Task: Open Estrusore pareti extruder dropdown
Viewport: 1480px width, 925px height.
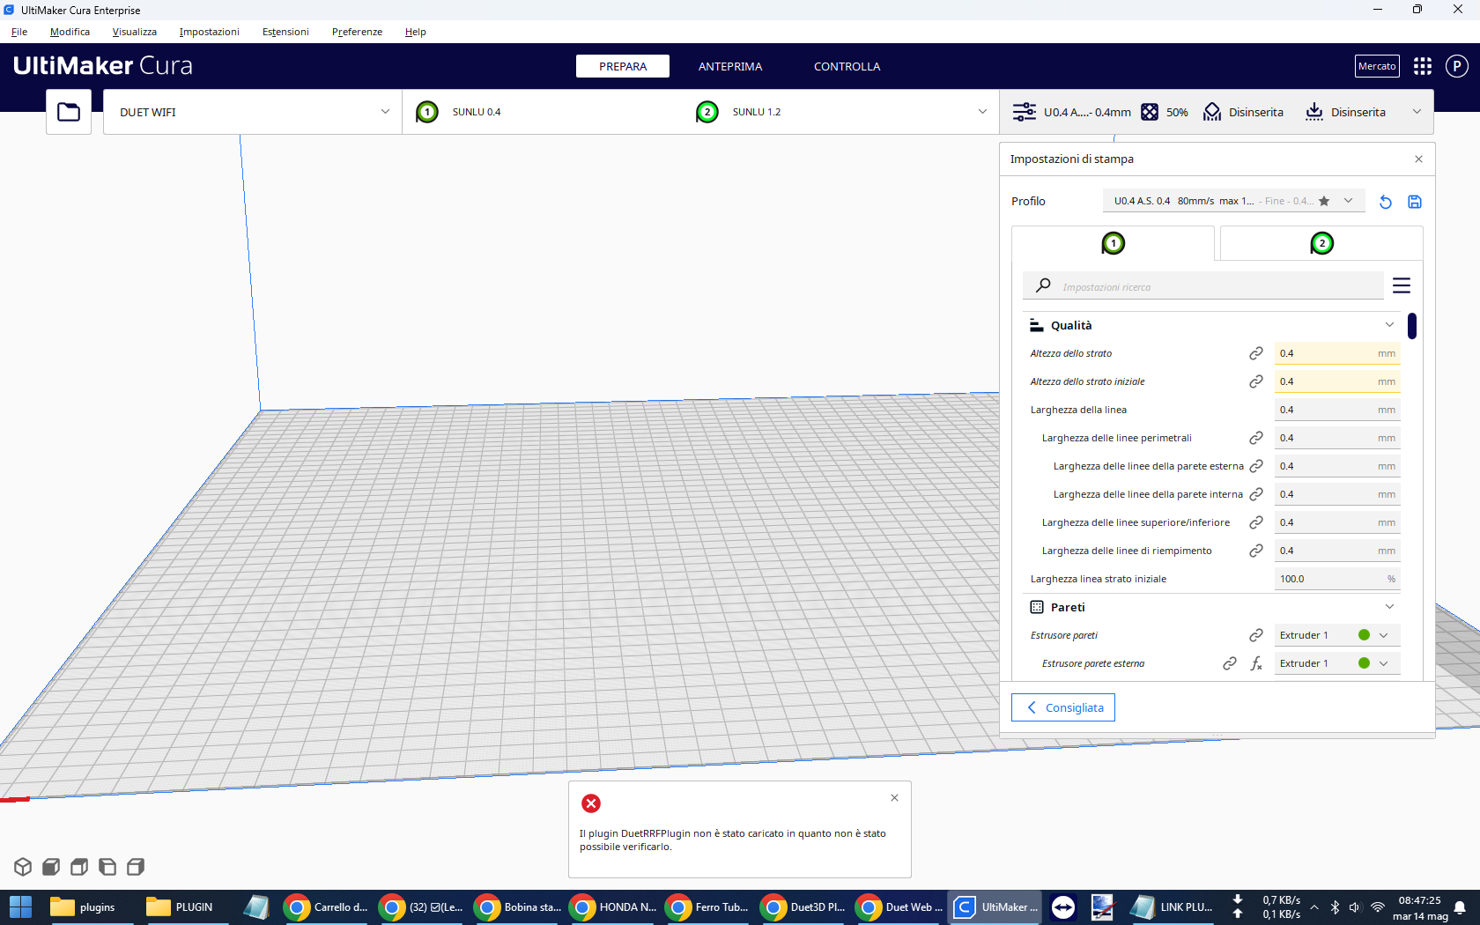Action: click(x=1336, y=635)
